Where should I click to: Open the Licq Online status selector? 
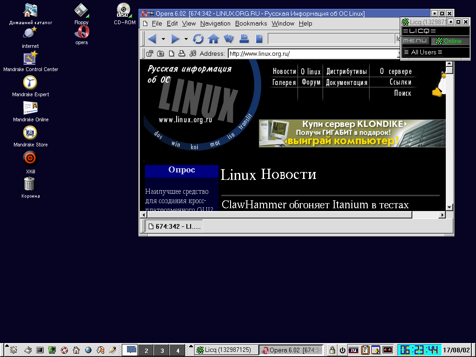coord(450,41)
